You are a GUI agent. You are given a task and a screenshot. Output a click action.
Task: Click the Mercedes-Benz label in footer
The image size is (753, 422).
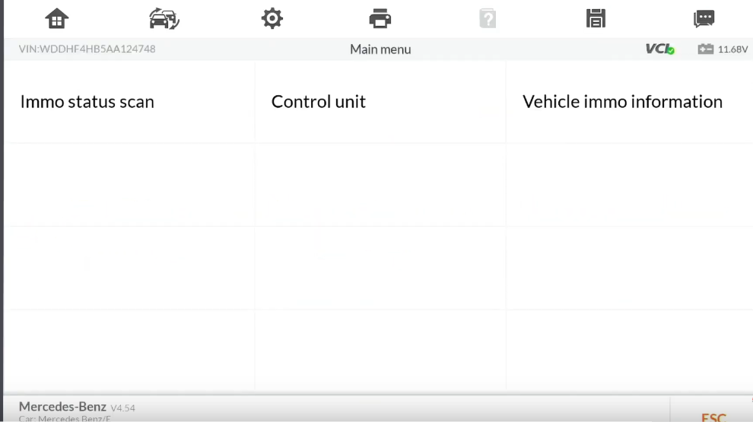(62, 407)
